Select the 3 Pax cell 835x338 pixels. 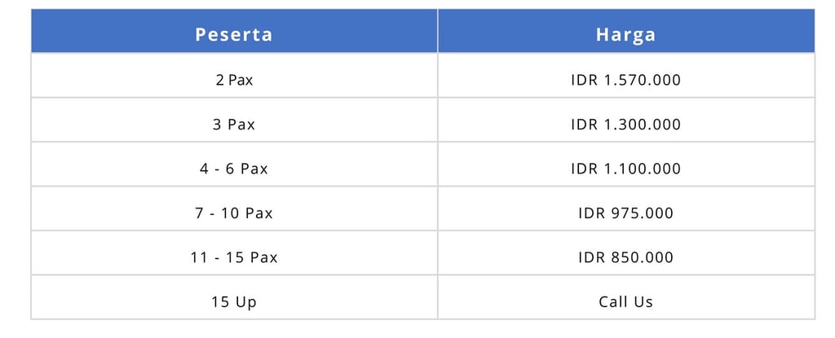point(234,120)
